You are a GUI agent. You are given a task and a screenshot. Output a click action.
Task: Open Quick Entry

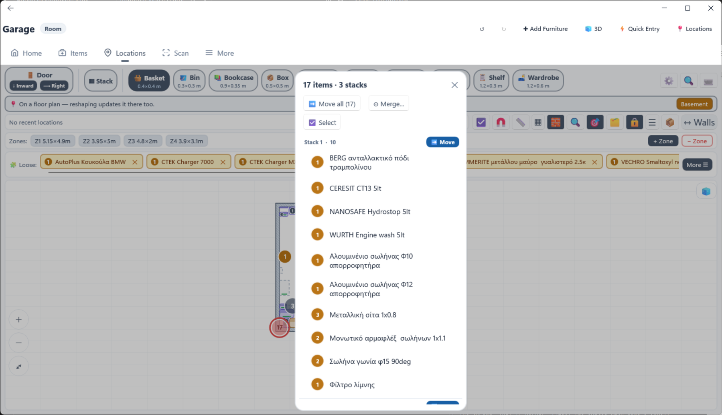[639, 29]
